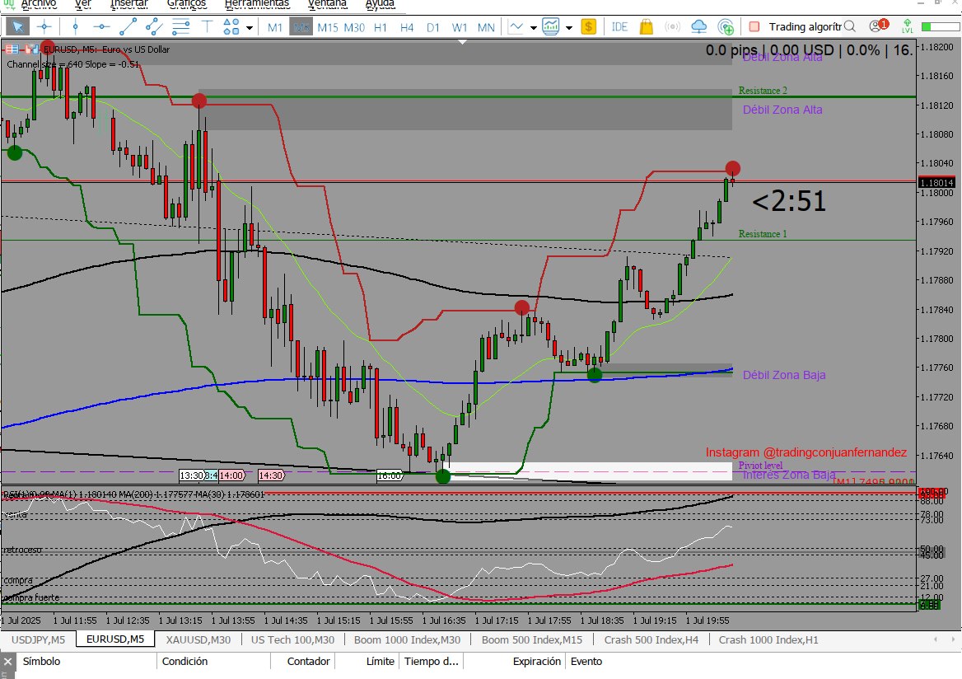Switch to the XAUUSD,M30 chart tab
This screenshot has width=962, height=679.
click(198, 639)
